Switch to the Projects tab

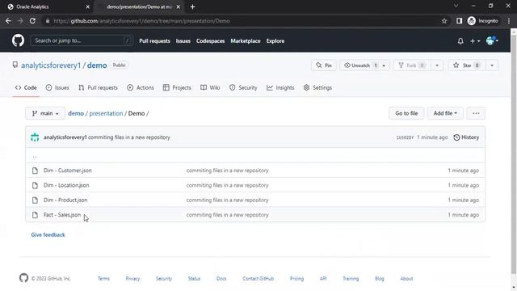tap(177, 88)
